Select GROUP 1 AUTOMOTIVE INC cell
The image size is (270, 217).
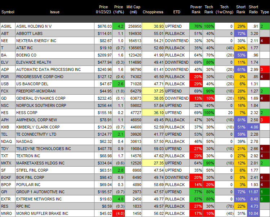(x=55, y=192)
